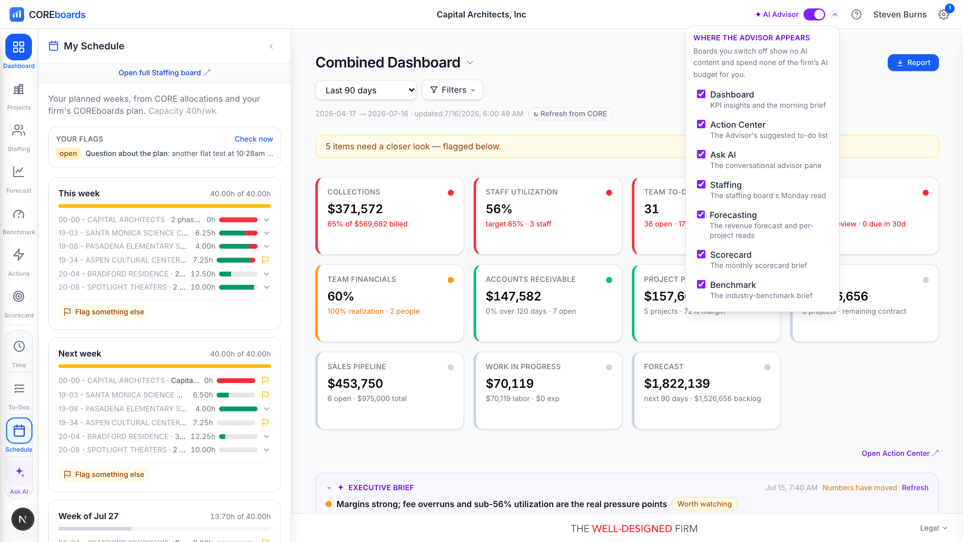Click the Accounts Receivable green status dot
Screen dimensions: 963x542
(608, 280)
